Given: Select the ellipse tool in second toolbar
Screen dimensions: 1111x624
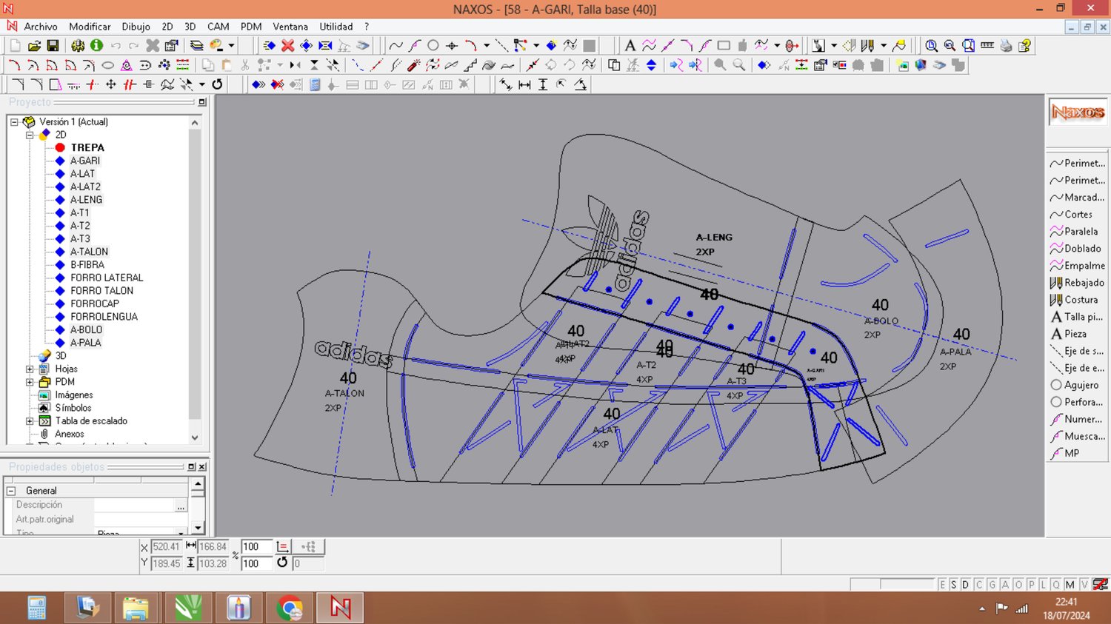Looking at the screenshot, I should click(x=108, y=65).
